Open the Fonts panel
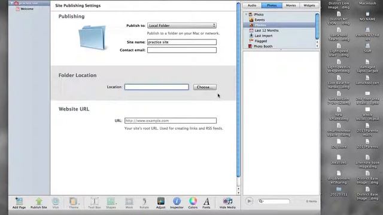Screen dimensions: 383x215 (x=206, y=203)
